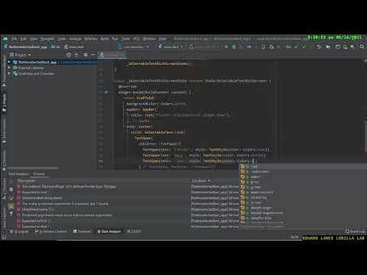Image resolution: width=367 pixels, height=275 pixels.
Task: Switch to Dart Analysis tab header
Action: [18, 174]
